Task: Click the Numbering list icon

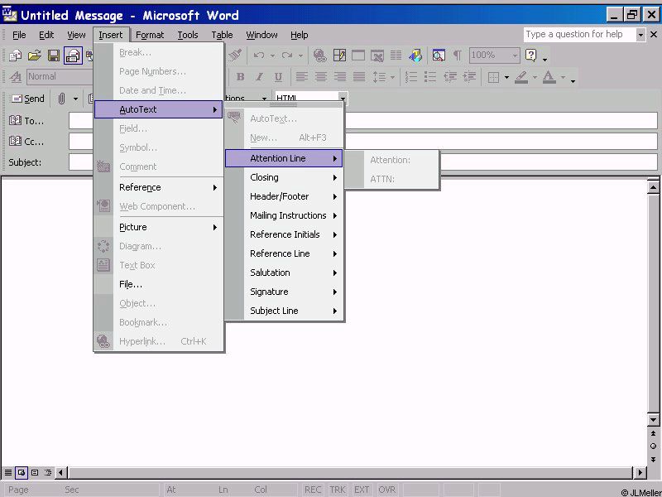Action: point(411,77)
